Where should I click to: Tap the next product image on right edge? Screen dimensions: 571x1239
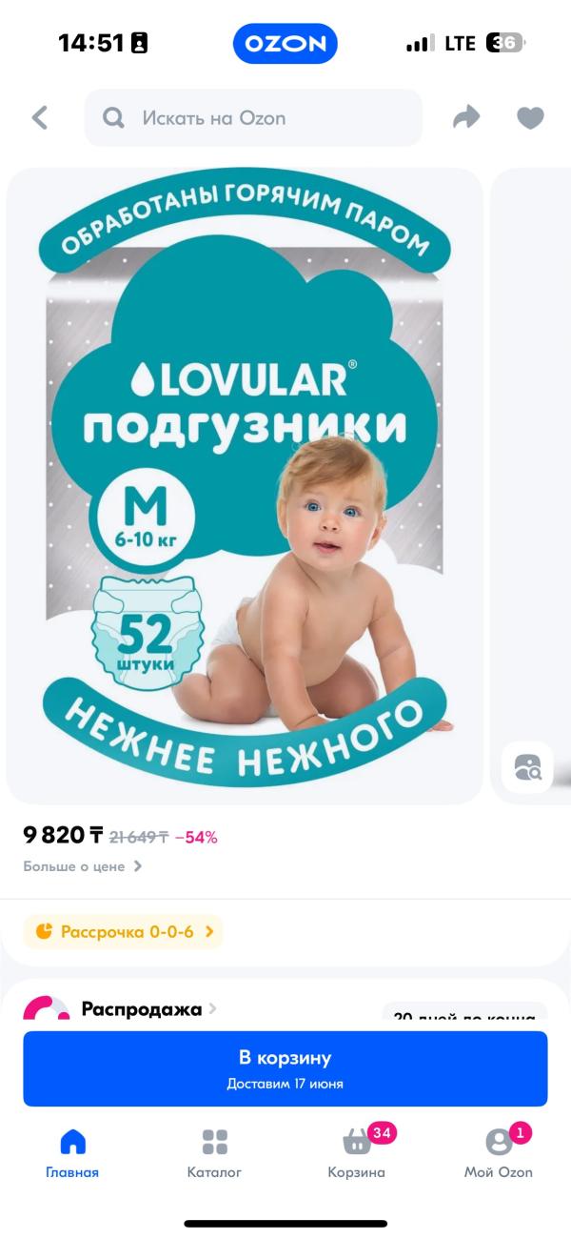[531, 457]
